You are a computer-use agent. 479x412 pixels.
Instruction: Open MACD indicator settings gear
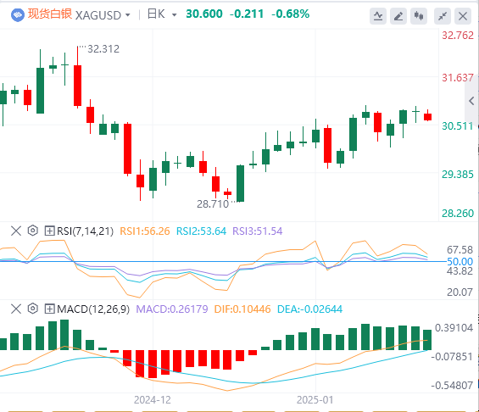pyautogui.click(x=33, y=309)
